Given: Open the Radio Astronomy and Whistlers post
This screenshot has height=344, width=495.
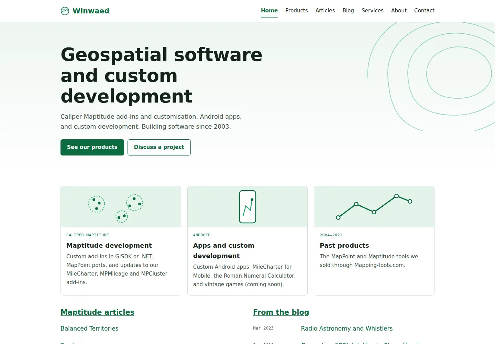Looking at the screenshot, I should [347, 329].
